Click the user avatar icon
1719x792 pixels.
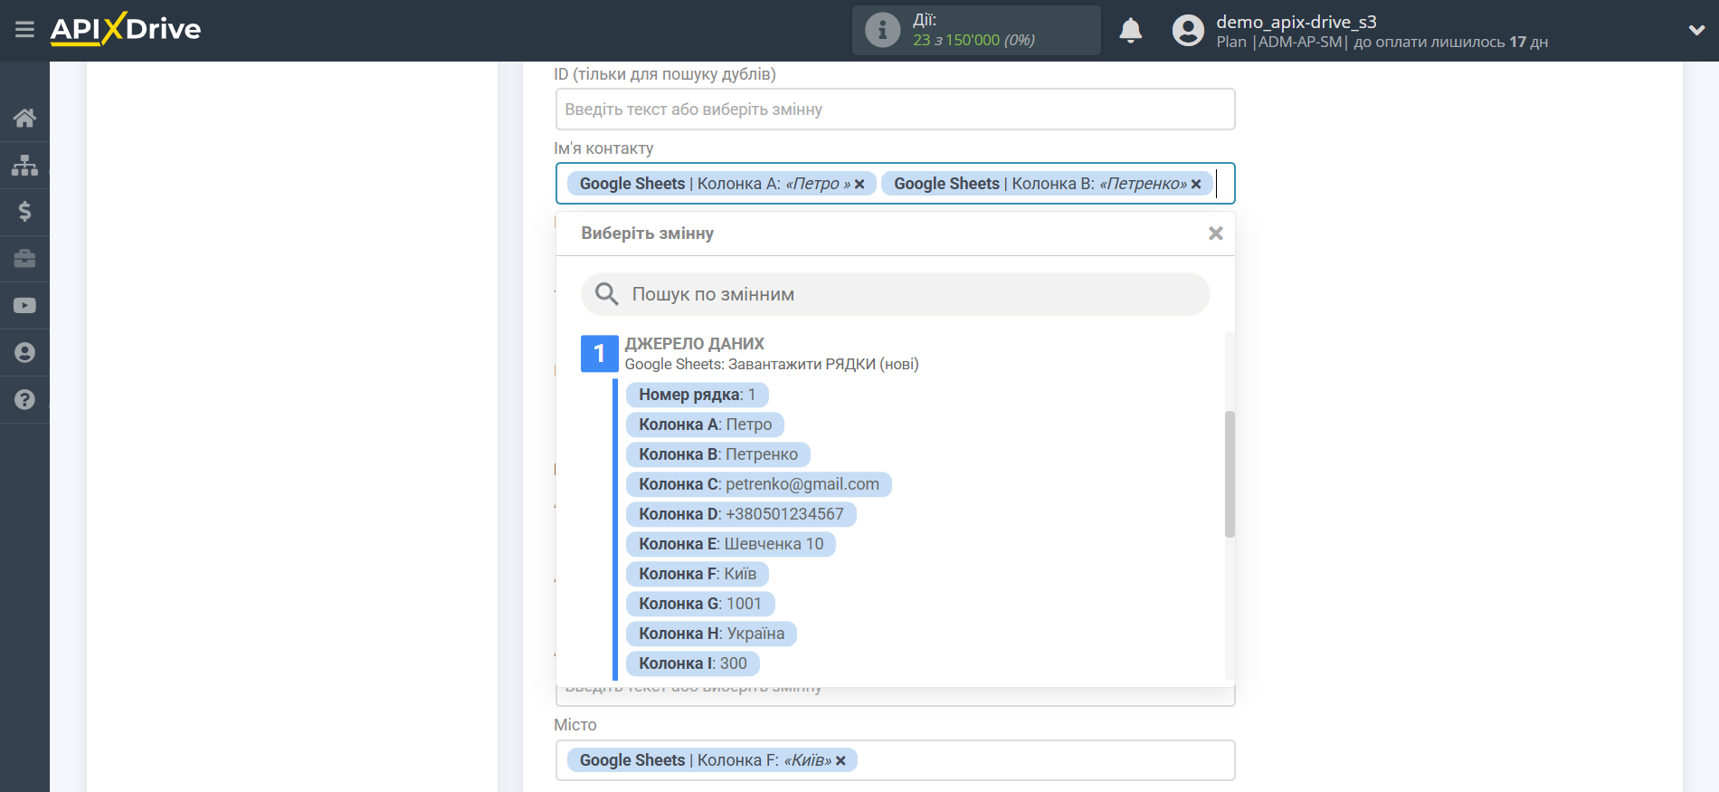pyautogui.click(x=1188, y=31)
